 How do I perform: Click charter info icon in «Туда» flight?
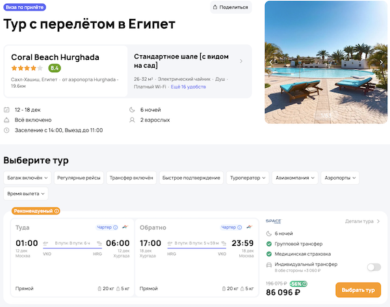[x=115, y=228]
